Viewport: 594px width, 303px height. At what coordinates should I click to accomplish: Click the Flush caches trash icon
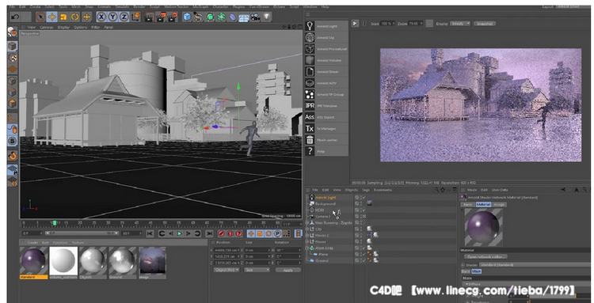[x=310, y=140]
